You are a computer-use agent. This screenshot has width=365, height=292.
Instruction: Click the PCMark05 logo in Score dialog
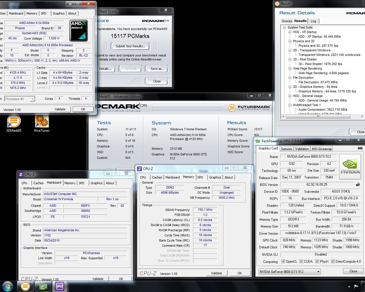(156, 21)
